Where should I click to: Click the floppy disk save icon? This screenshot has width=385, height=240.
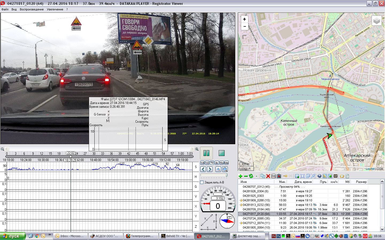pyautogui.click(x=273, y=176)
